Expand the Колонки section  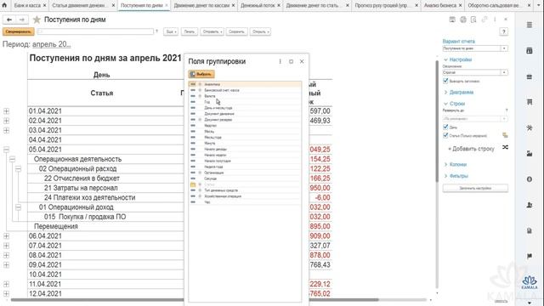click(456, 164)
